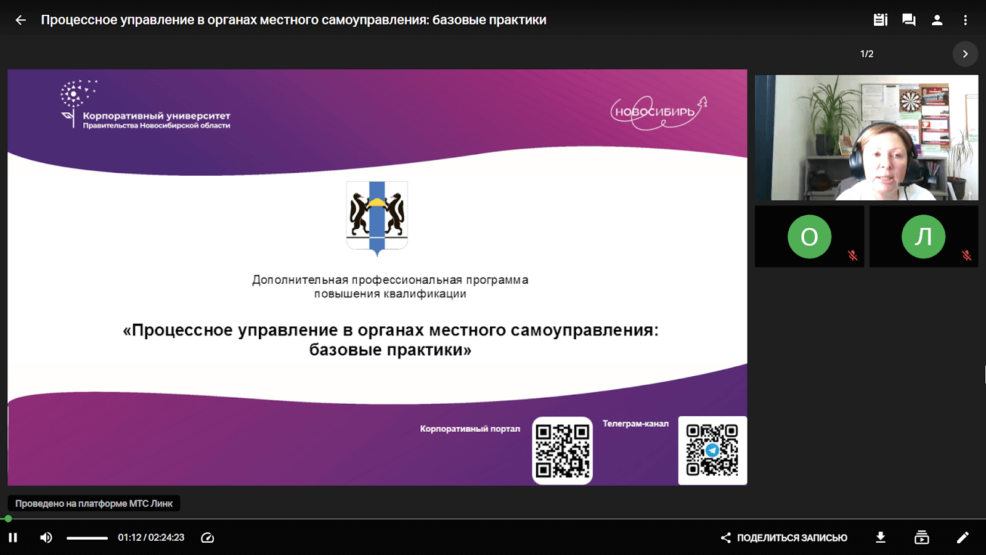This screenshot has height=555, width=986.
Task: Click the back arrow in header
Action: tap(20, 20)
